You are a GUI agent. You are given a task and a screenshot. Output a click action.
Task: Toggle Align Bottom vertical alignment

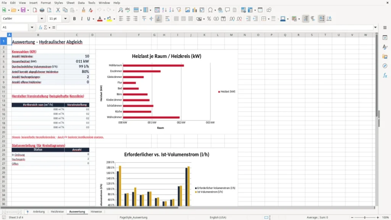tap(158, 19)
